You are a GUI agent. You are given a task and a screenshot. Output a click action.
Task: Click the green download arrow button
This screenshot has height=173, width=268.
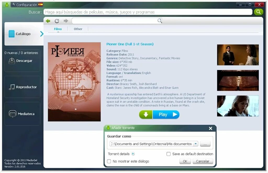pyautogui.click(x=146, y=115)
